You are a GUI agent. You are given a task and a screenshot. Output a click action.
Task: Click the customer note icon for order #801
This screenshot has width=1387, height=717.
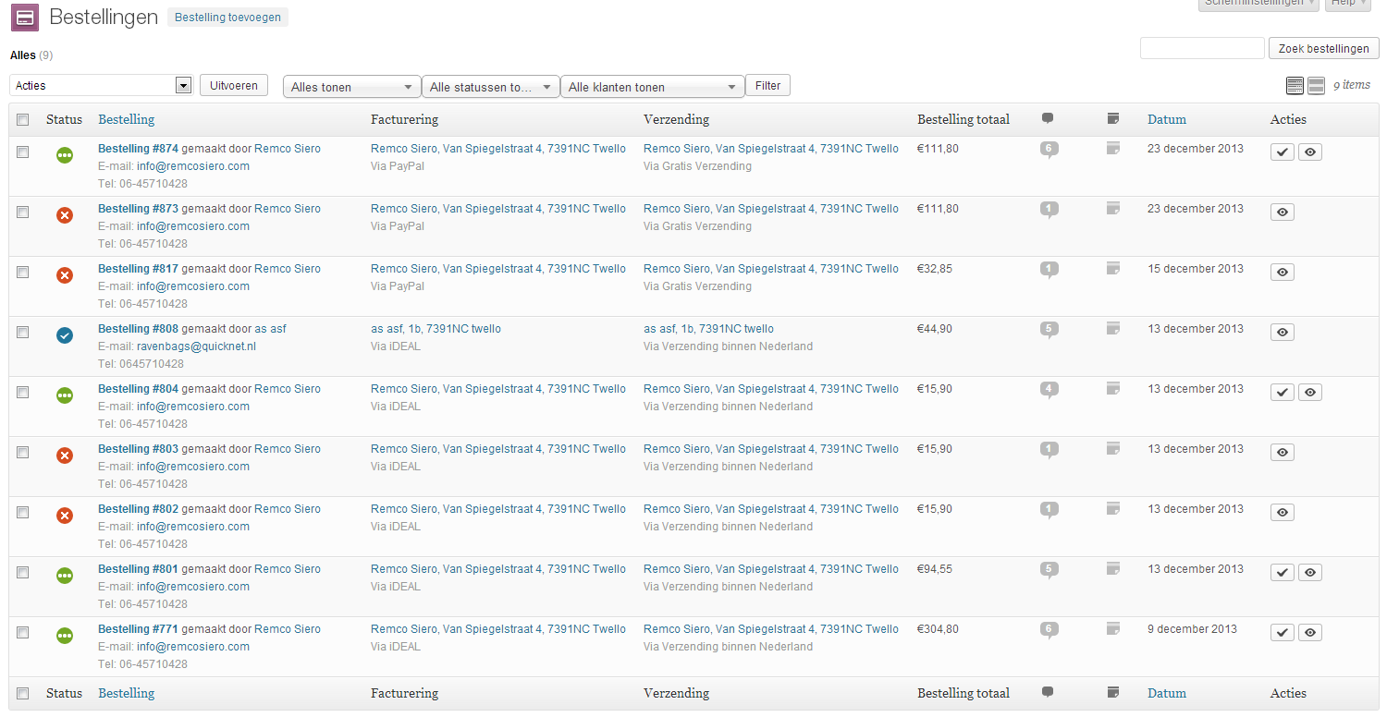[x=1112, y=569]
